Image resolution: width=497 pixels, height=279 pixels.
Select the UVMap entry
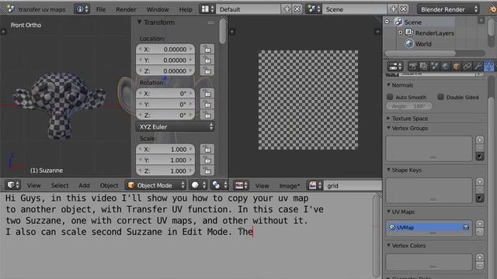(429, 227)
